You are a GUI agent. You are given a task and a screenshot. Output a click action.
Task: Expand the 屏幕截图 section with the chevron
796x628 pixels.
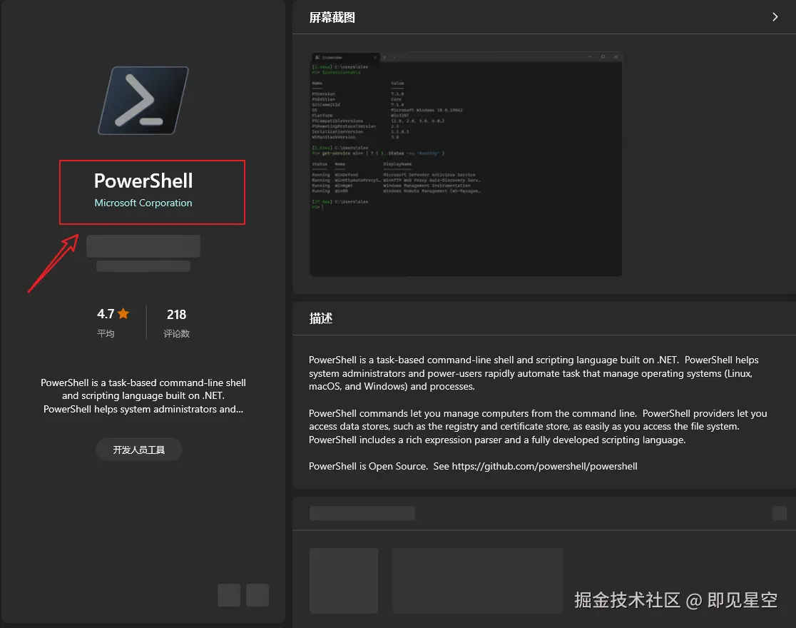(775, 16)
